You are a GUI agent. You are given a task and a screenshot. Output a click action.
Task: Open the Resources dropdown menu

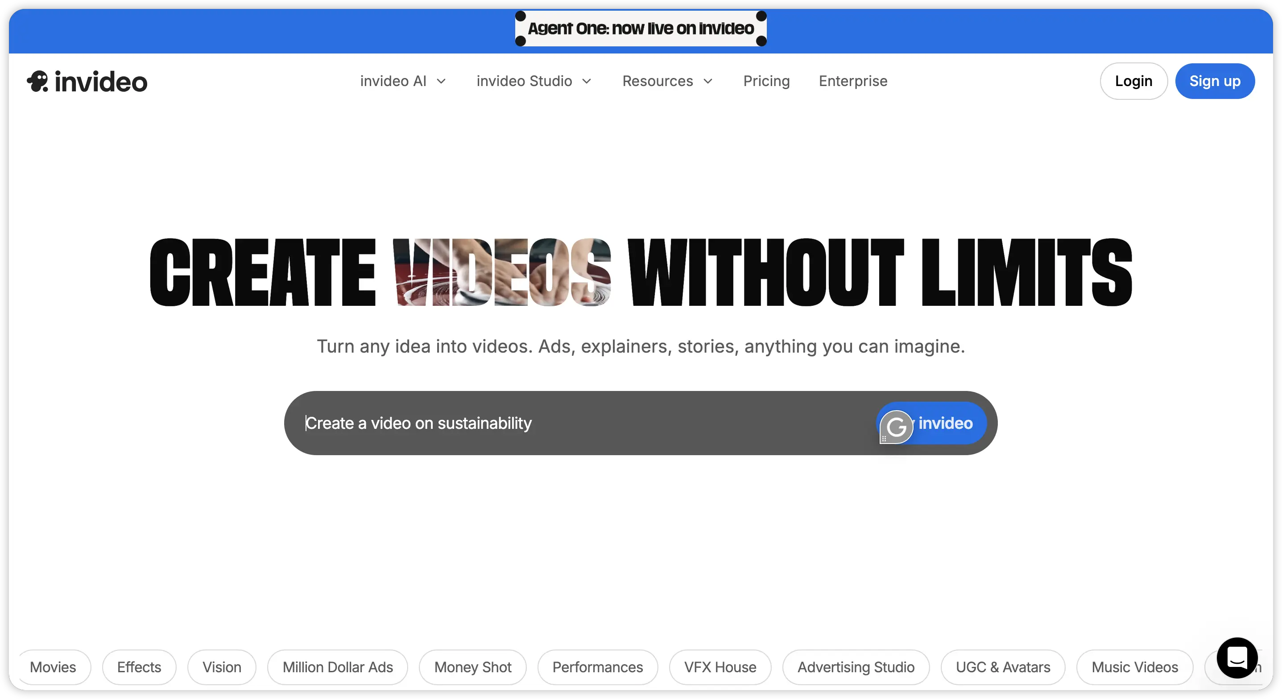667,81
